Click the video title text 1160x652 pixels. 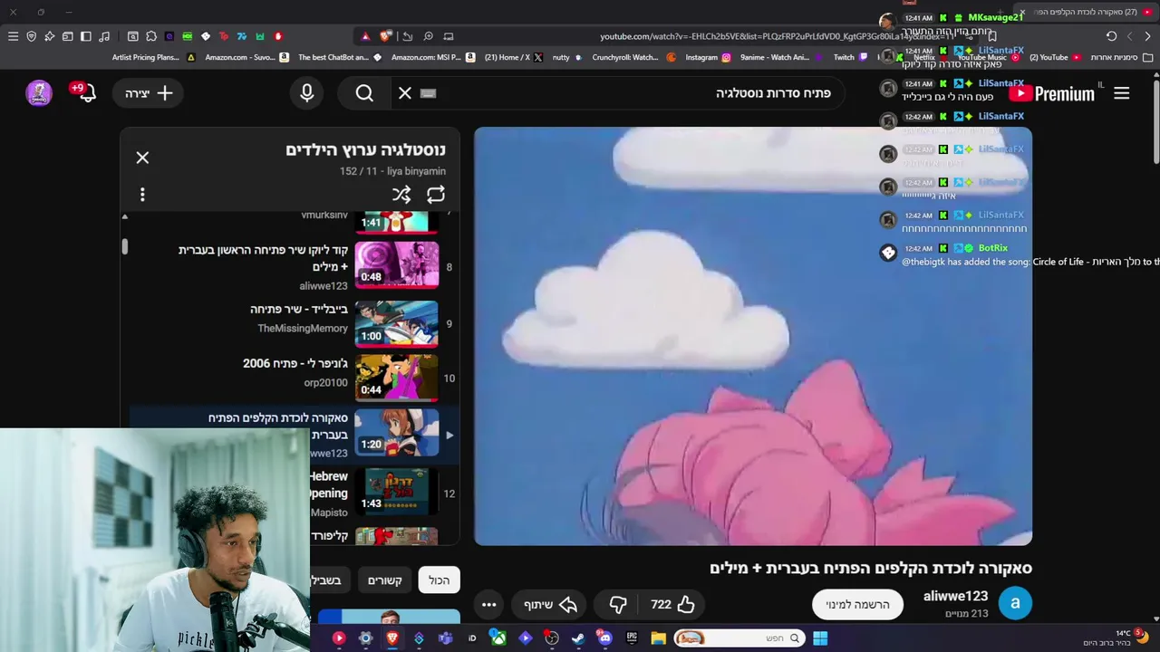coord(871,568)
